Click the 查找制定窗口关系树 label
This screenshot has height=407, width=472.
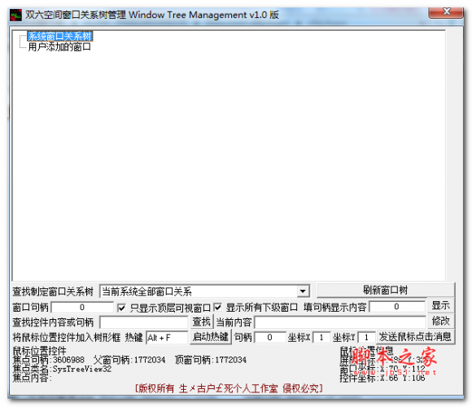pyautogui.click(x=53, y=291)
